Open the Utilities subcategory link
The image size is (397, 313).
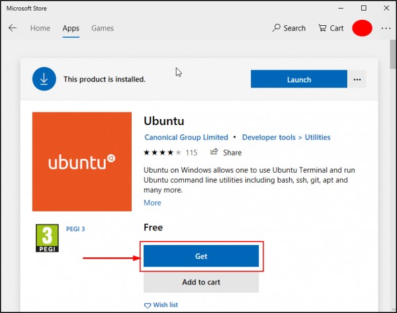(x=318, y=137)
